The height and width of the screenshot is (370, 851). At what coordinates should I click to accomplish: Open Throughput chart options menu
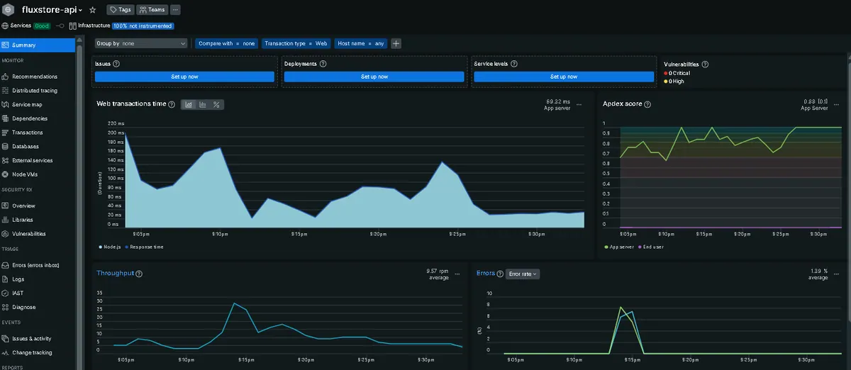coord(459,274)
